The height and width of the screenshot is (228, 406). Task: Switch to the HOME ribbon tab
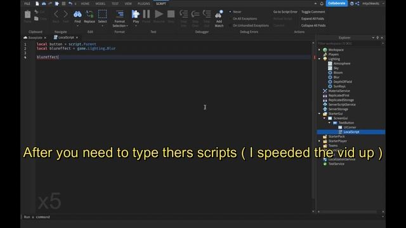pyautogui.click(x=85, y=4)
